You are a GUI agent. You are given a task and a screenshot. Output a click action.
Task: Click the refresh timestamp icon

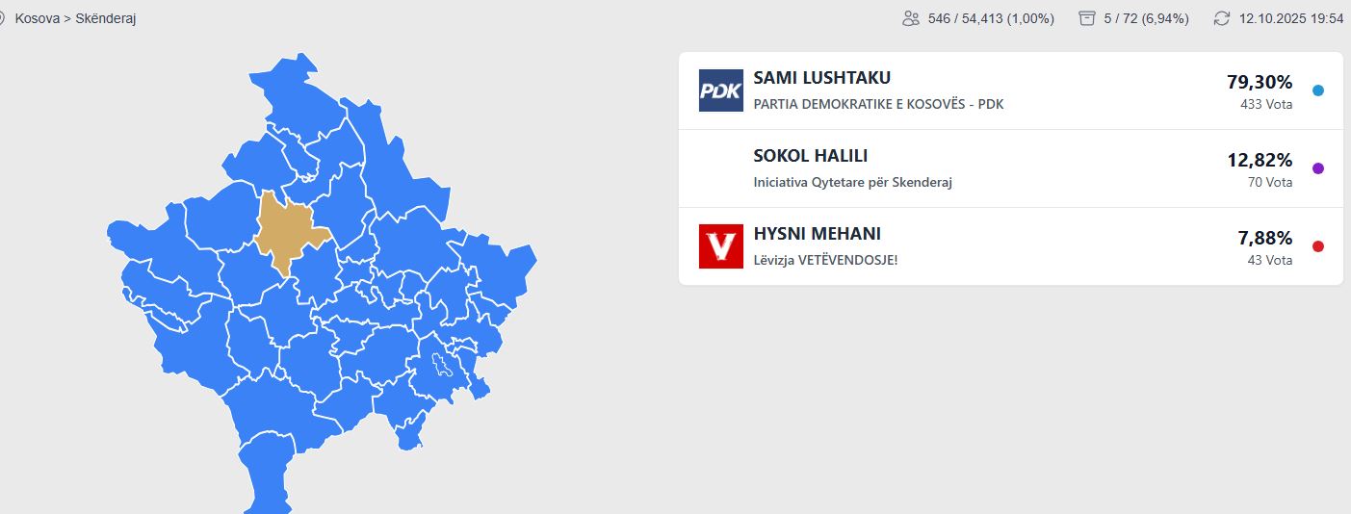1222,18
